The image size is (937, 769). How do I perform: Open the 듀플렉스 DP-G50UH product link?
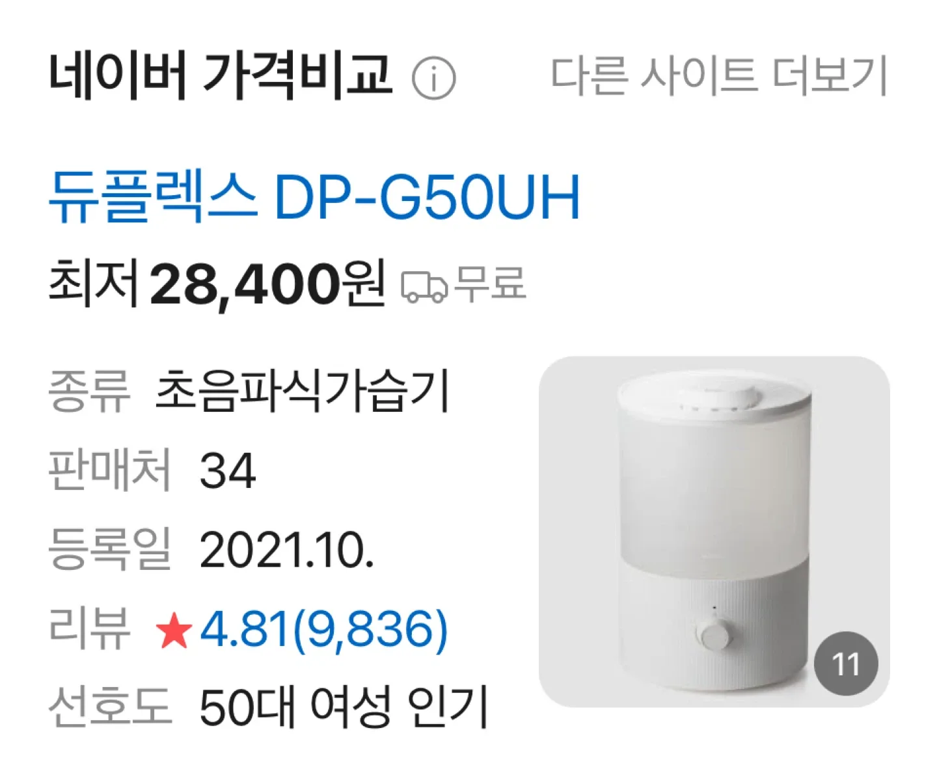(x=314, y=197)
